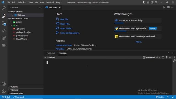
Task: Open the File menu
Action: (8, 2)
